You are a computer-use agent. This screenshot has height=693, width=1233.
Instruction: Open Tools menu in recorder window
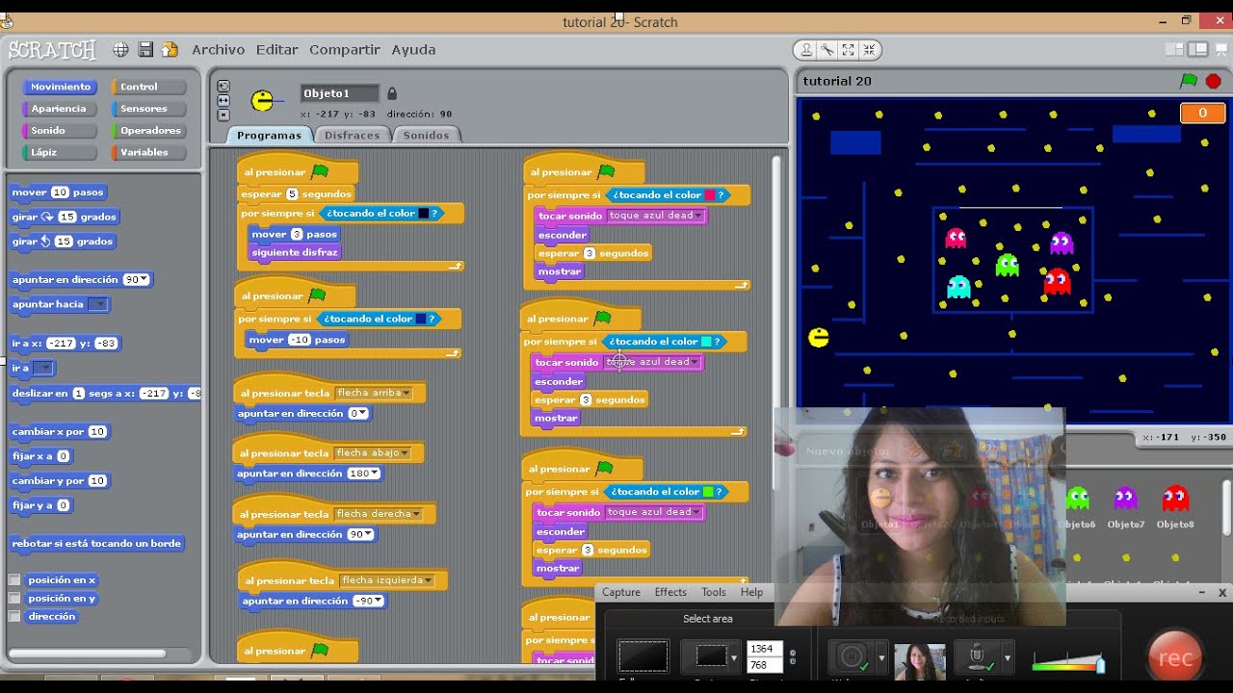714,592
